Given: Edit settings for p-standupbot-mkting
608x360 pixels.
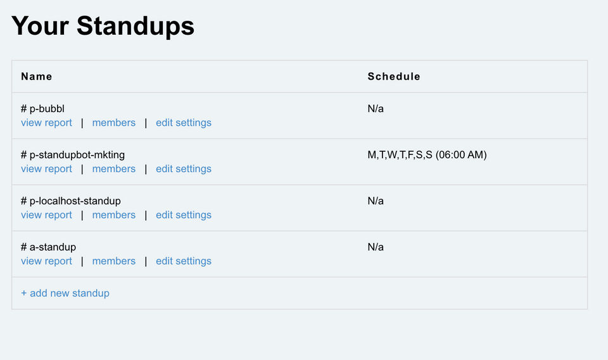Looking at the screenshot, I should coord(184,169).
